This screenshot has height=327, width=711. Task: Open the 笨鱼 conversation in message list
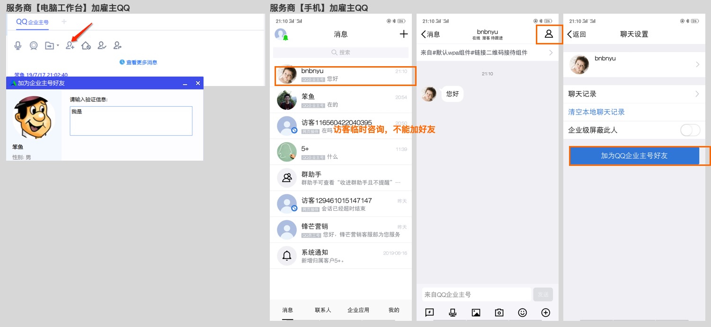click(341, 100)
